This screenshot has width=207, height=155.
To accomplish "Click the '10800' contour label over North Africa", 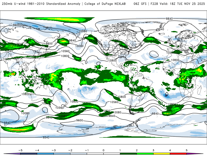I will point(175,60).
